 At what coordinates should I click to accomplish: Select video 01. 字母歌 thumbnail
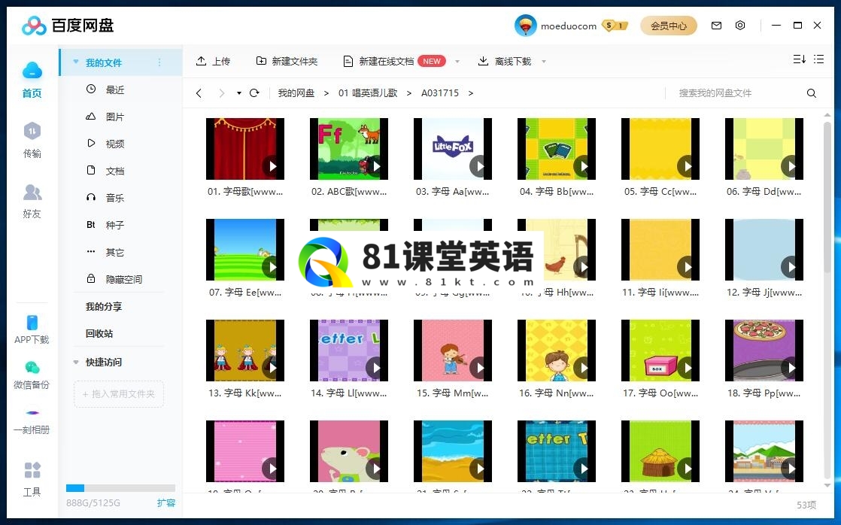pos(245,149)
